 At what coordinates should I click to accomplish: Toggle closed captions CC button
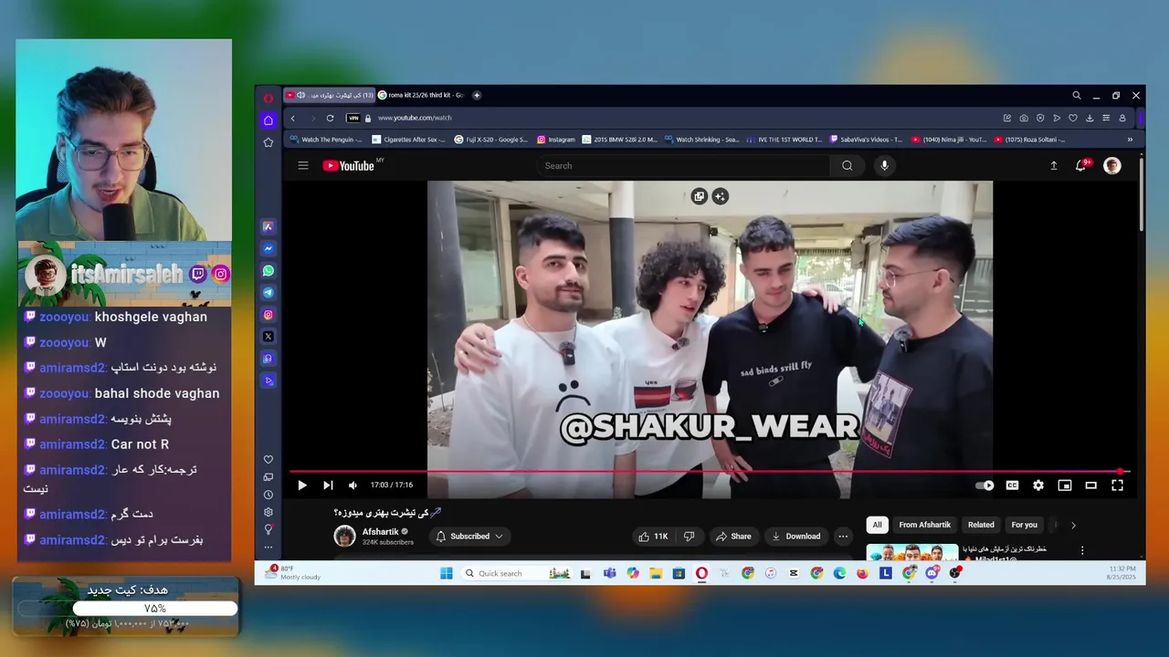pyautogui.click(x=1012, y=485)
